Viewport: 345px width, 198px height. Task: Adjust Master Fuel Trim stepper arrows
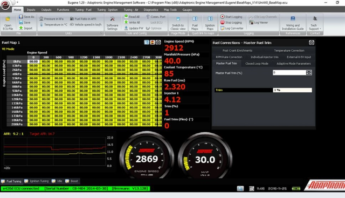pyautogui.click(x=309, y=72)
